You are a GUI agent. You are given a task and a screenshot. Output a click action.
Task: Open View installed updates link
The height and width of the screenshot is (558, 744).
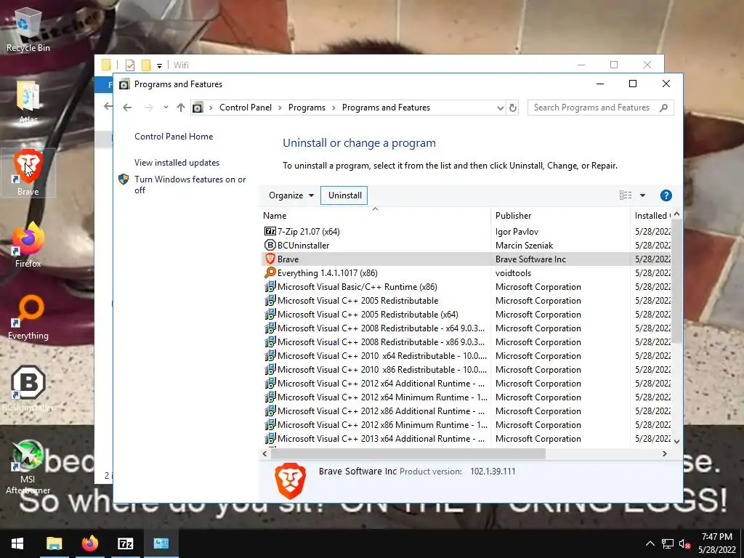click(x=177, y=163)
